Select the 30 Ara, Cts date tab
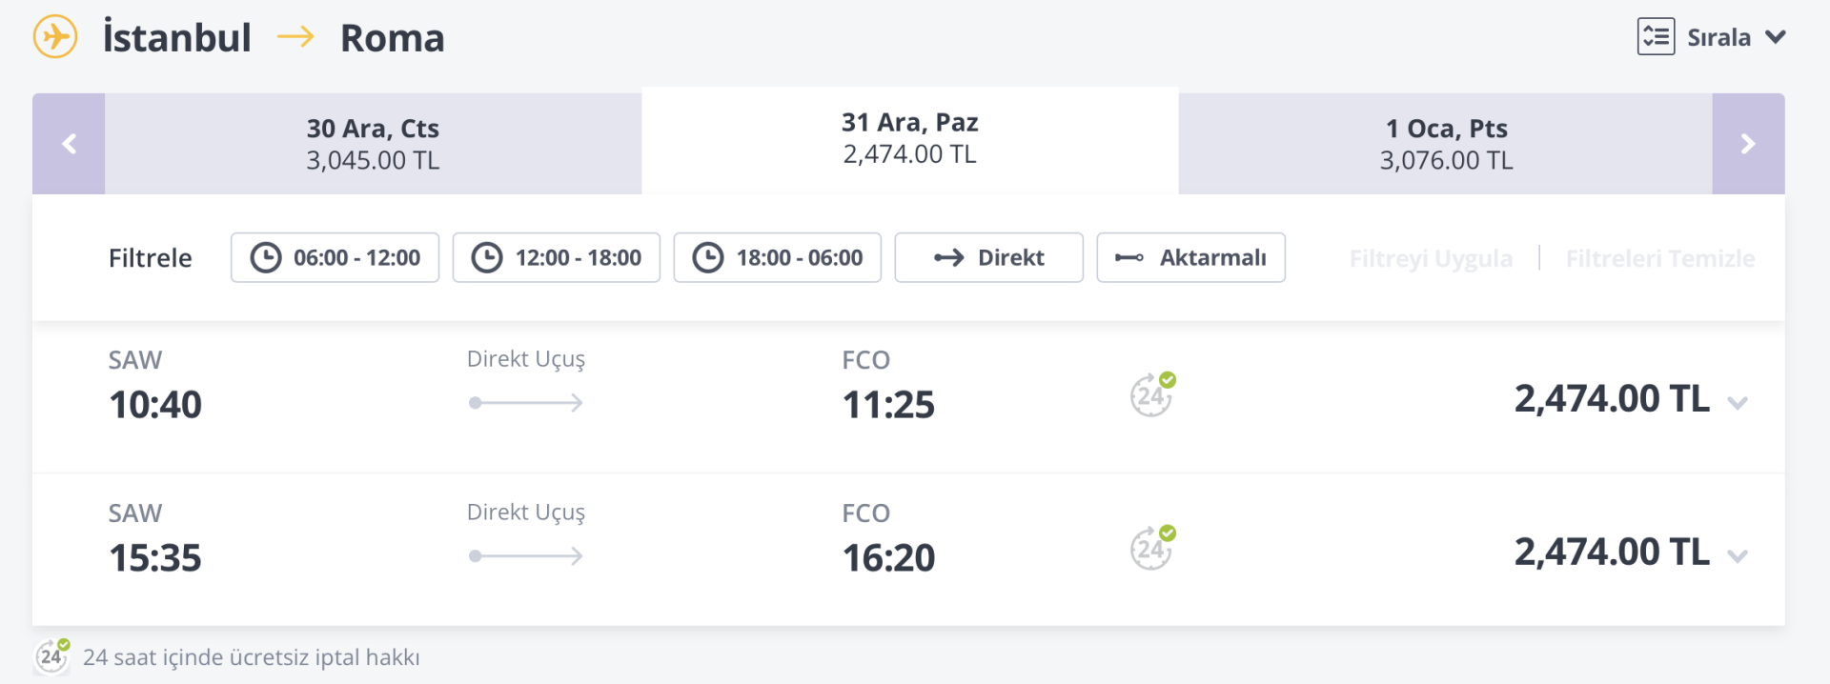 point(373,144)
